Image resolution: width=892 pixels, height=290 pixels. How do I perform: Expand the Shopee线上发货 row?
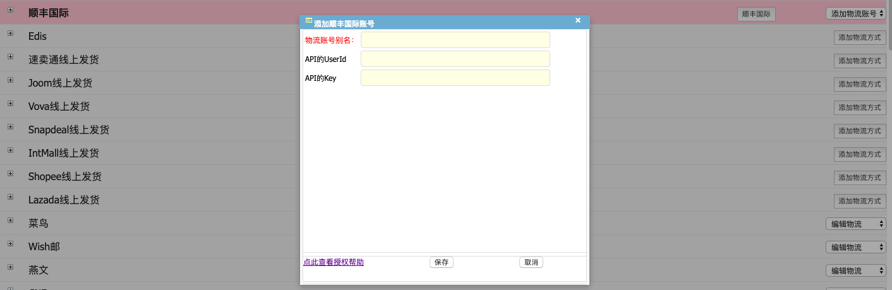click(x=10, y=174)
